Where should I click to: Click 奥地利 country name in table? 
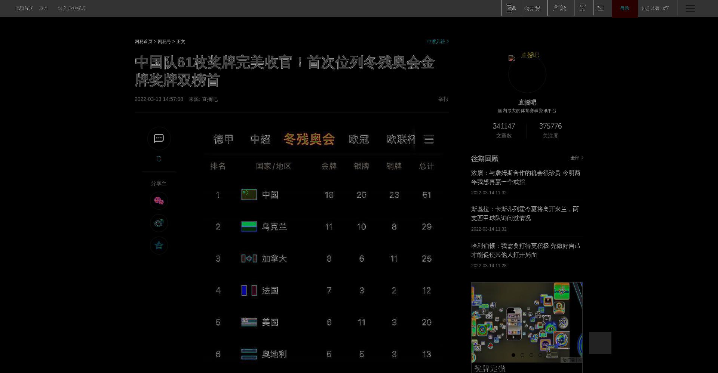pyautogui.click(x=274, y=354)
